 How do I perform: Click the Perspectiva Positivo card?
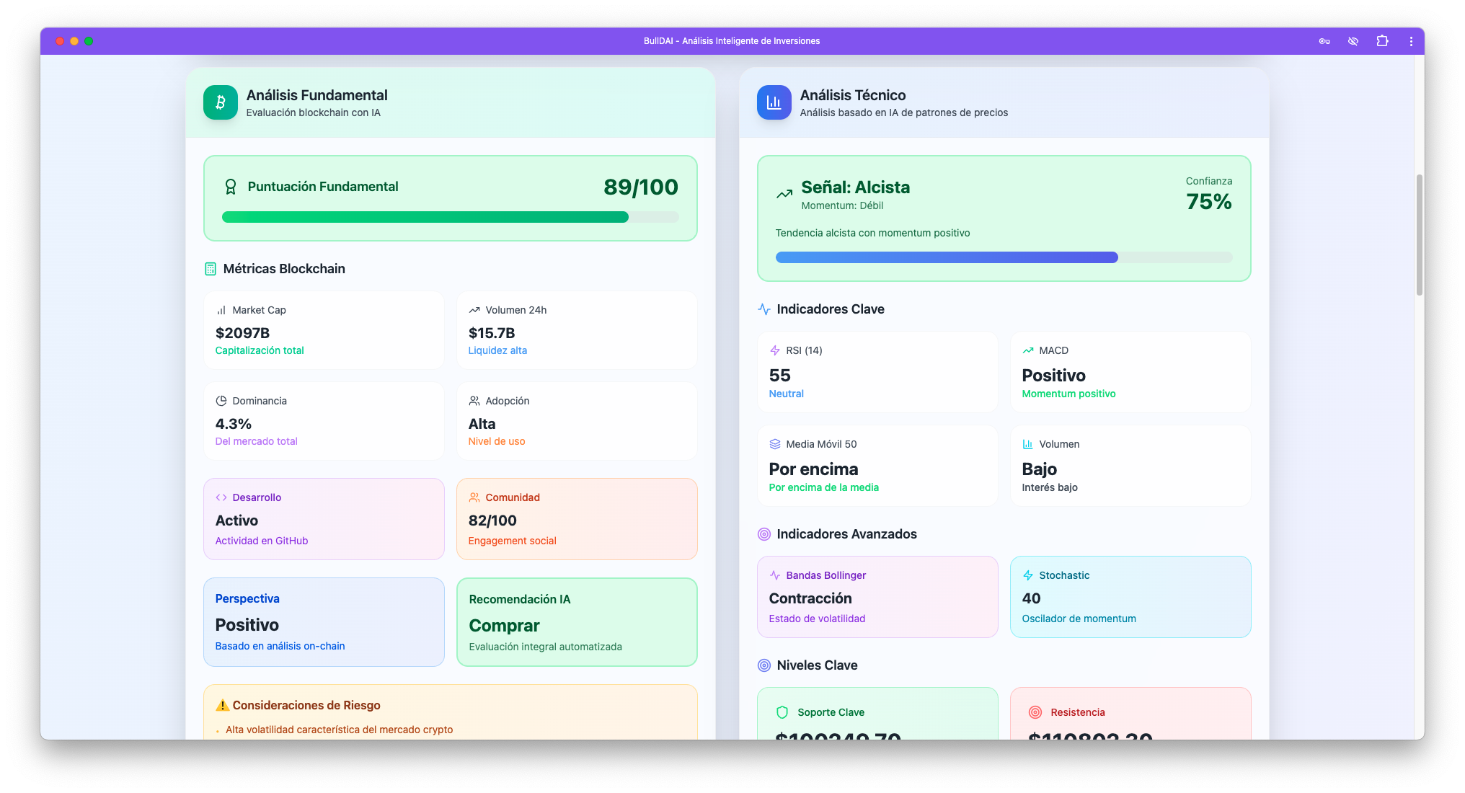[x=324, y=622]
